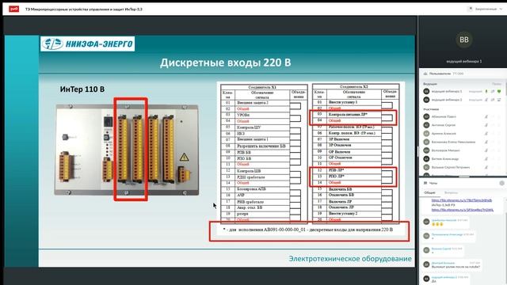The width and height of the screenshot is (507, 285).
Task: Click the chat message about rutube
Action: pyautogui.click(x=456, y=267)
